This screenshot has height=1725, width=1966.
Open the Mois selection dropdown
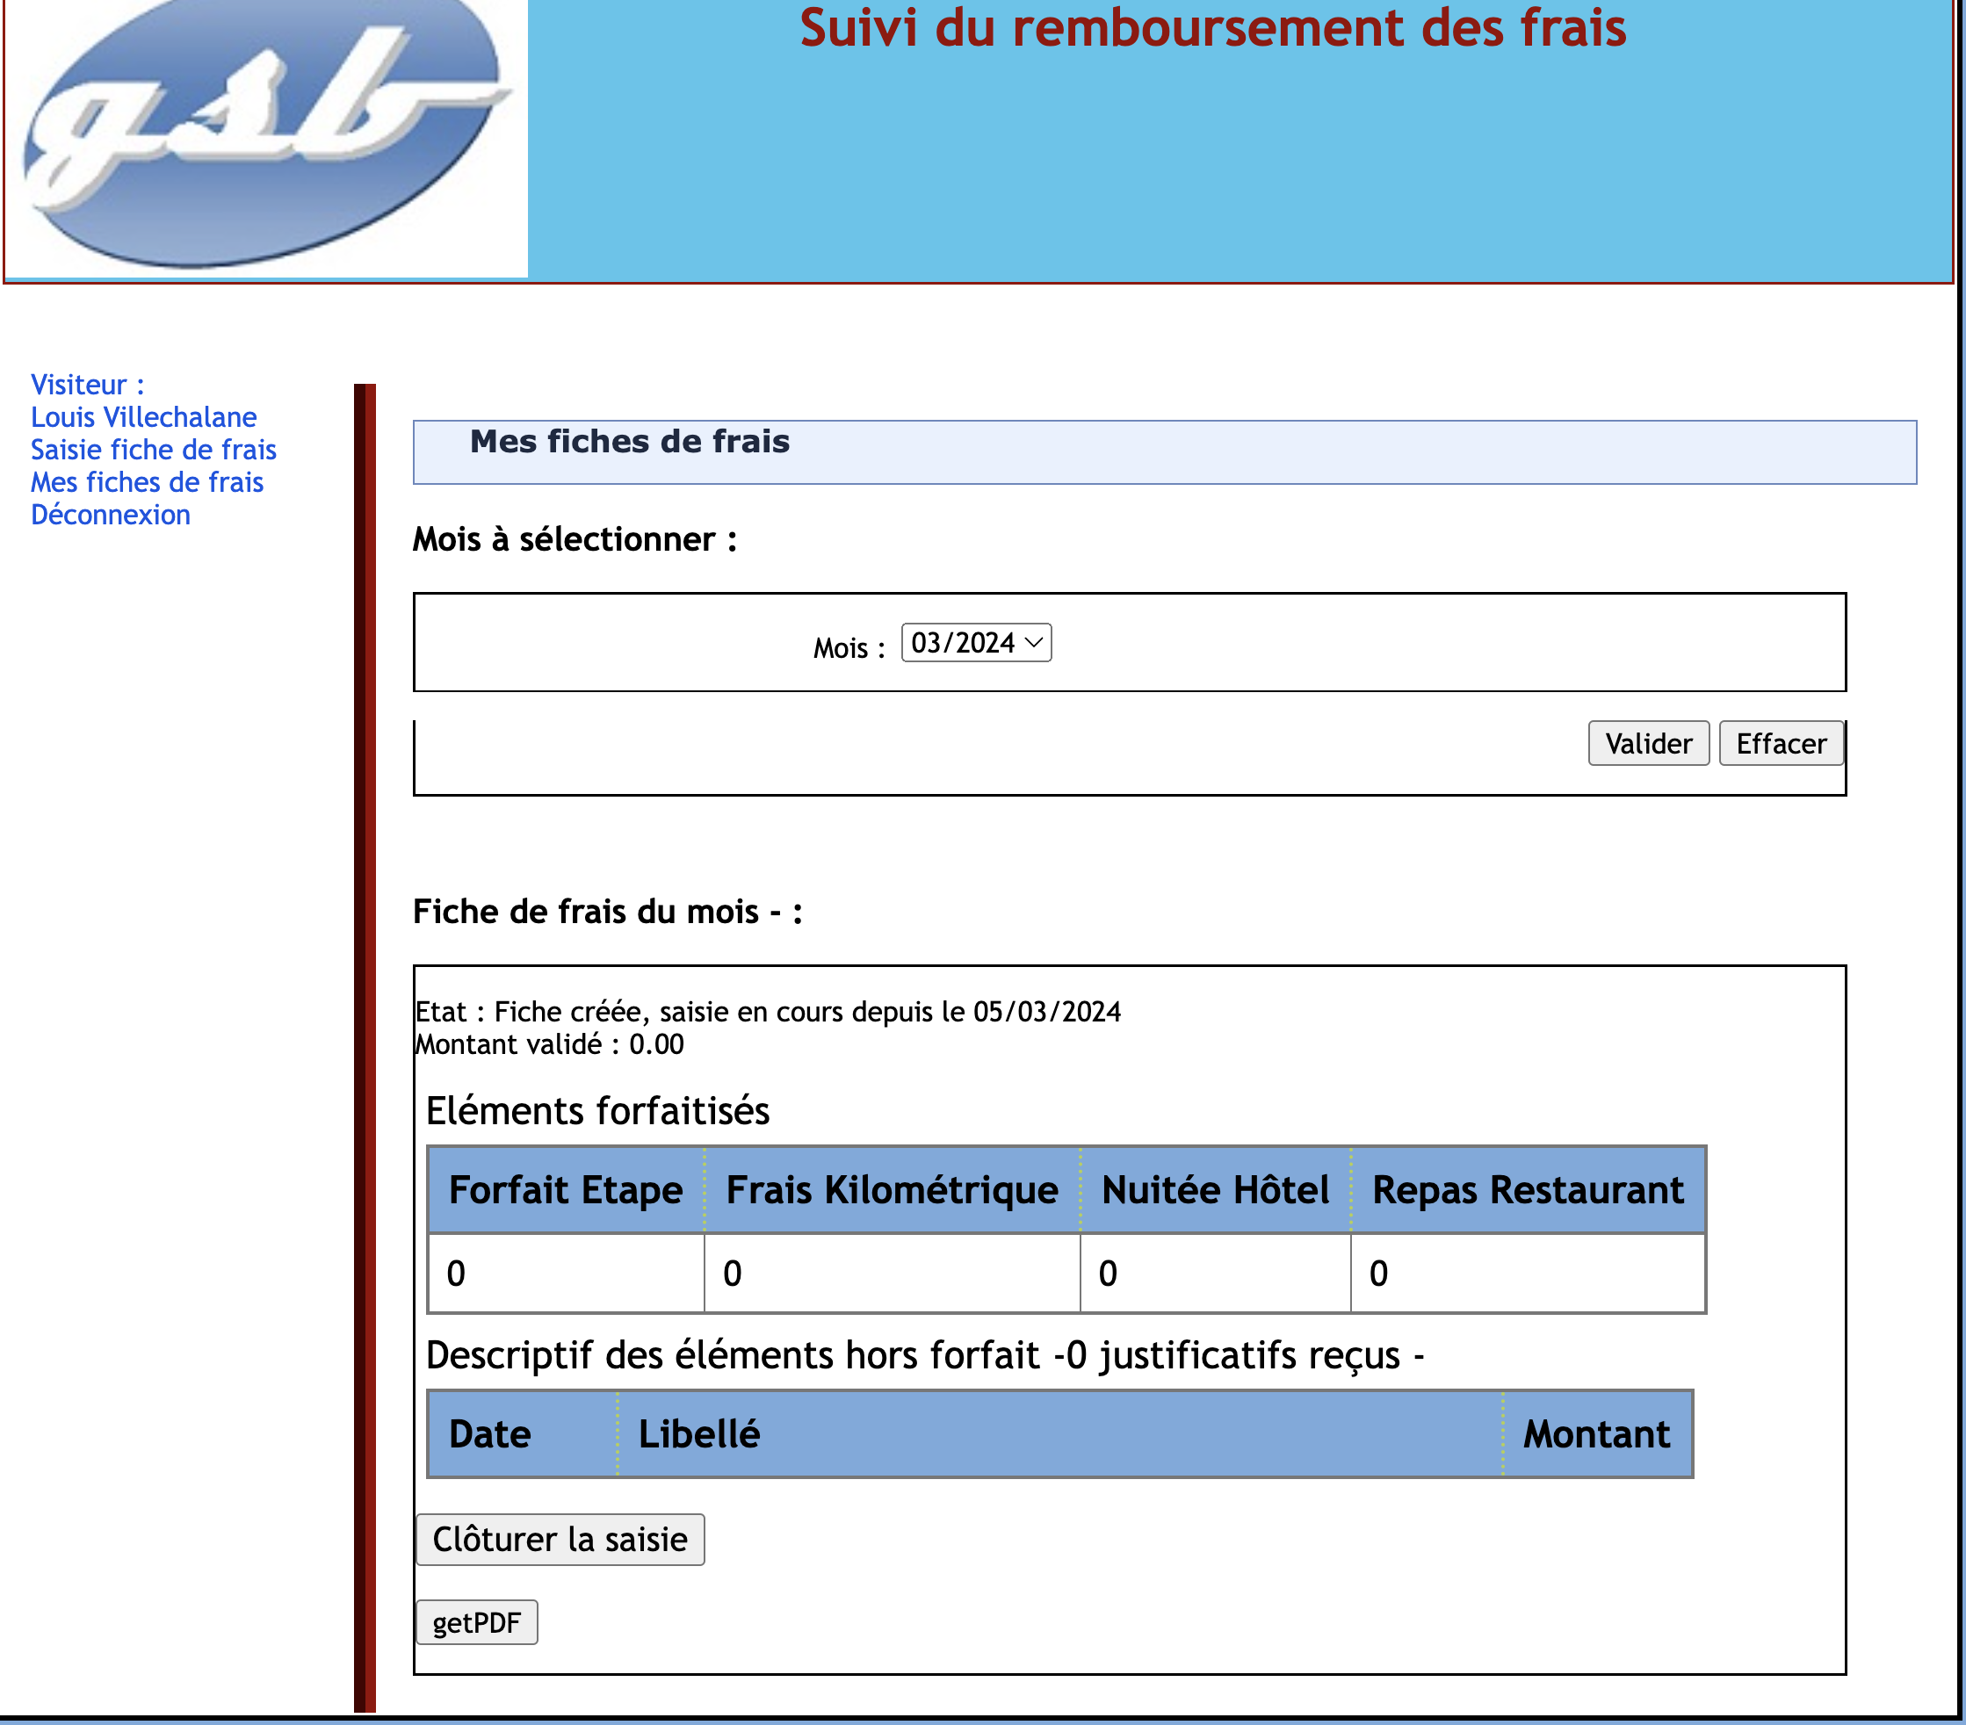(x=974, y=642)
